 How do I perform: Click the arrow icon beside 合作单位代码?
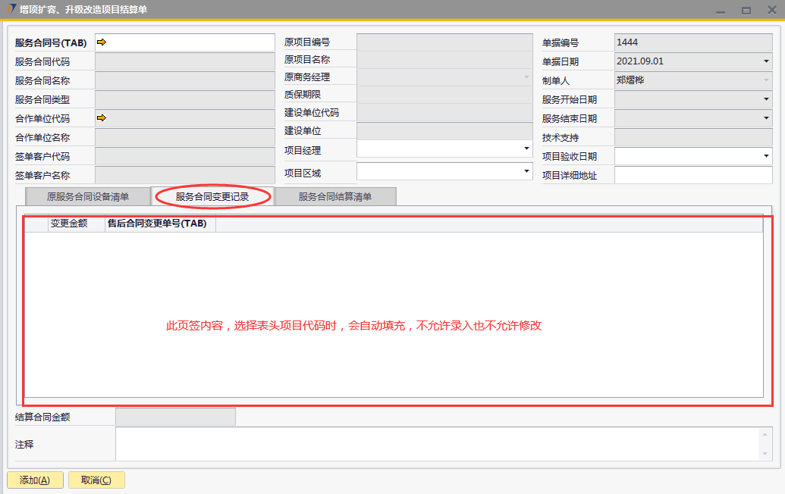pyautogui.click(x=102, y=117)
